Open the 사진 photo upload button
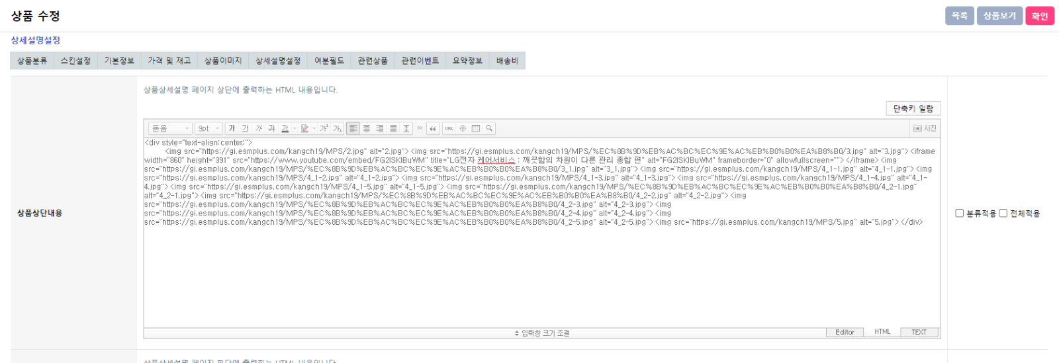This screenshot has height=363, width=1059. 925,128
